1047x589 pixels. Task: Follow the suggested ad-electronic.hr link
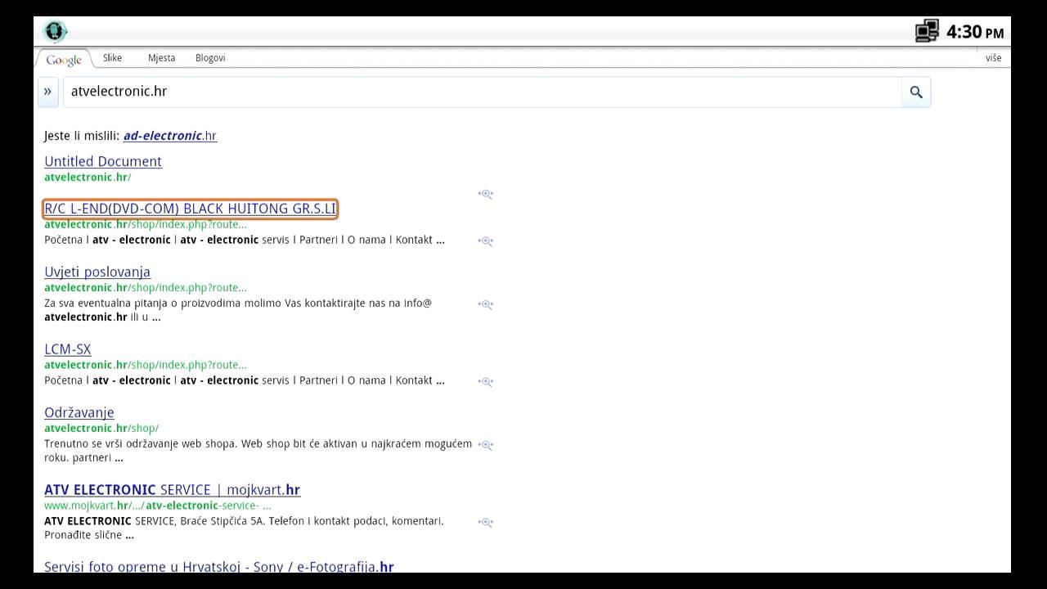[170, 136]
